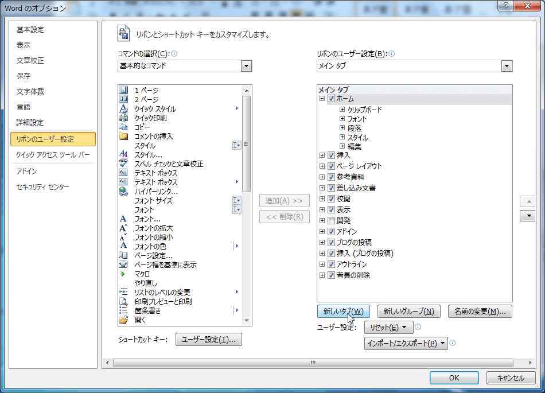Open 保存 options category
Viewport: 545px width, 393px height.
[53, 76]
